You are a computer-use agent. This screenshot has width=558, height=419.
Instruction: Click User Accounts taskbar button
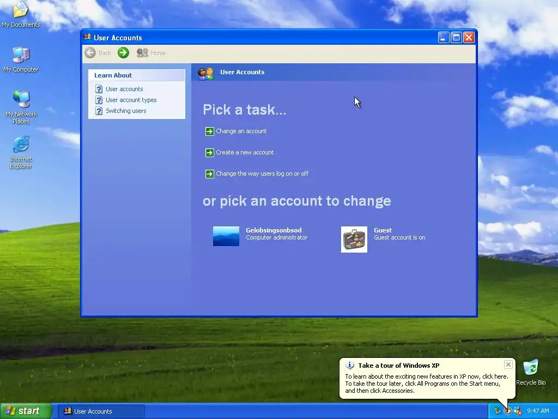coord(101,411)
